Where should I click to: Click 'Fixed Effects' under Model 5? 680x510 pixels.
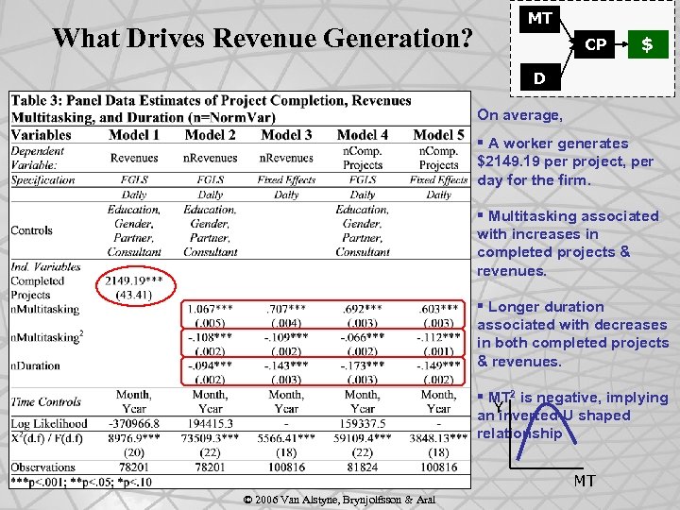[x=439, y=180]
